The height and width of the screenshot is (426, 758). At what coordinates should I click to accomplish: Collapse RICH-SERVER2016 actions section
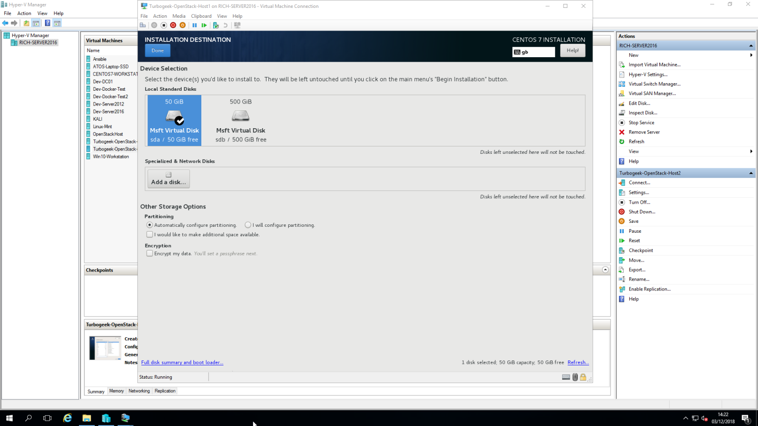(751, 45)
